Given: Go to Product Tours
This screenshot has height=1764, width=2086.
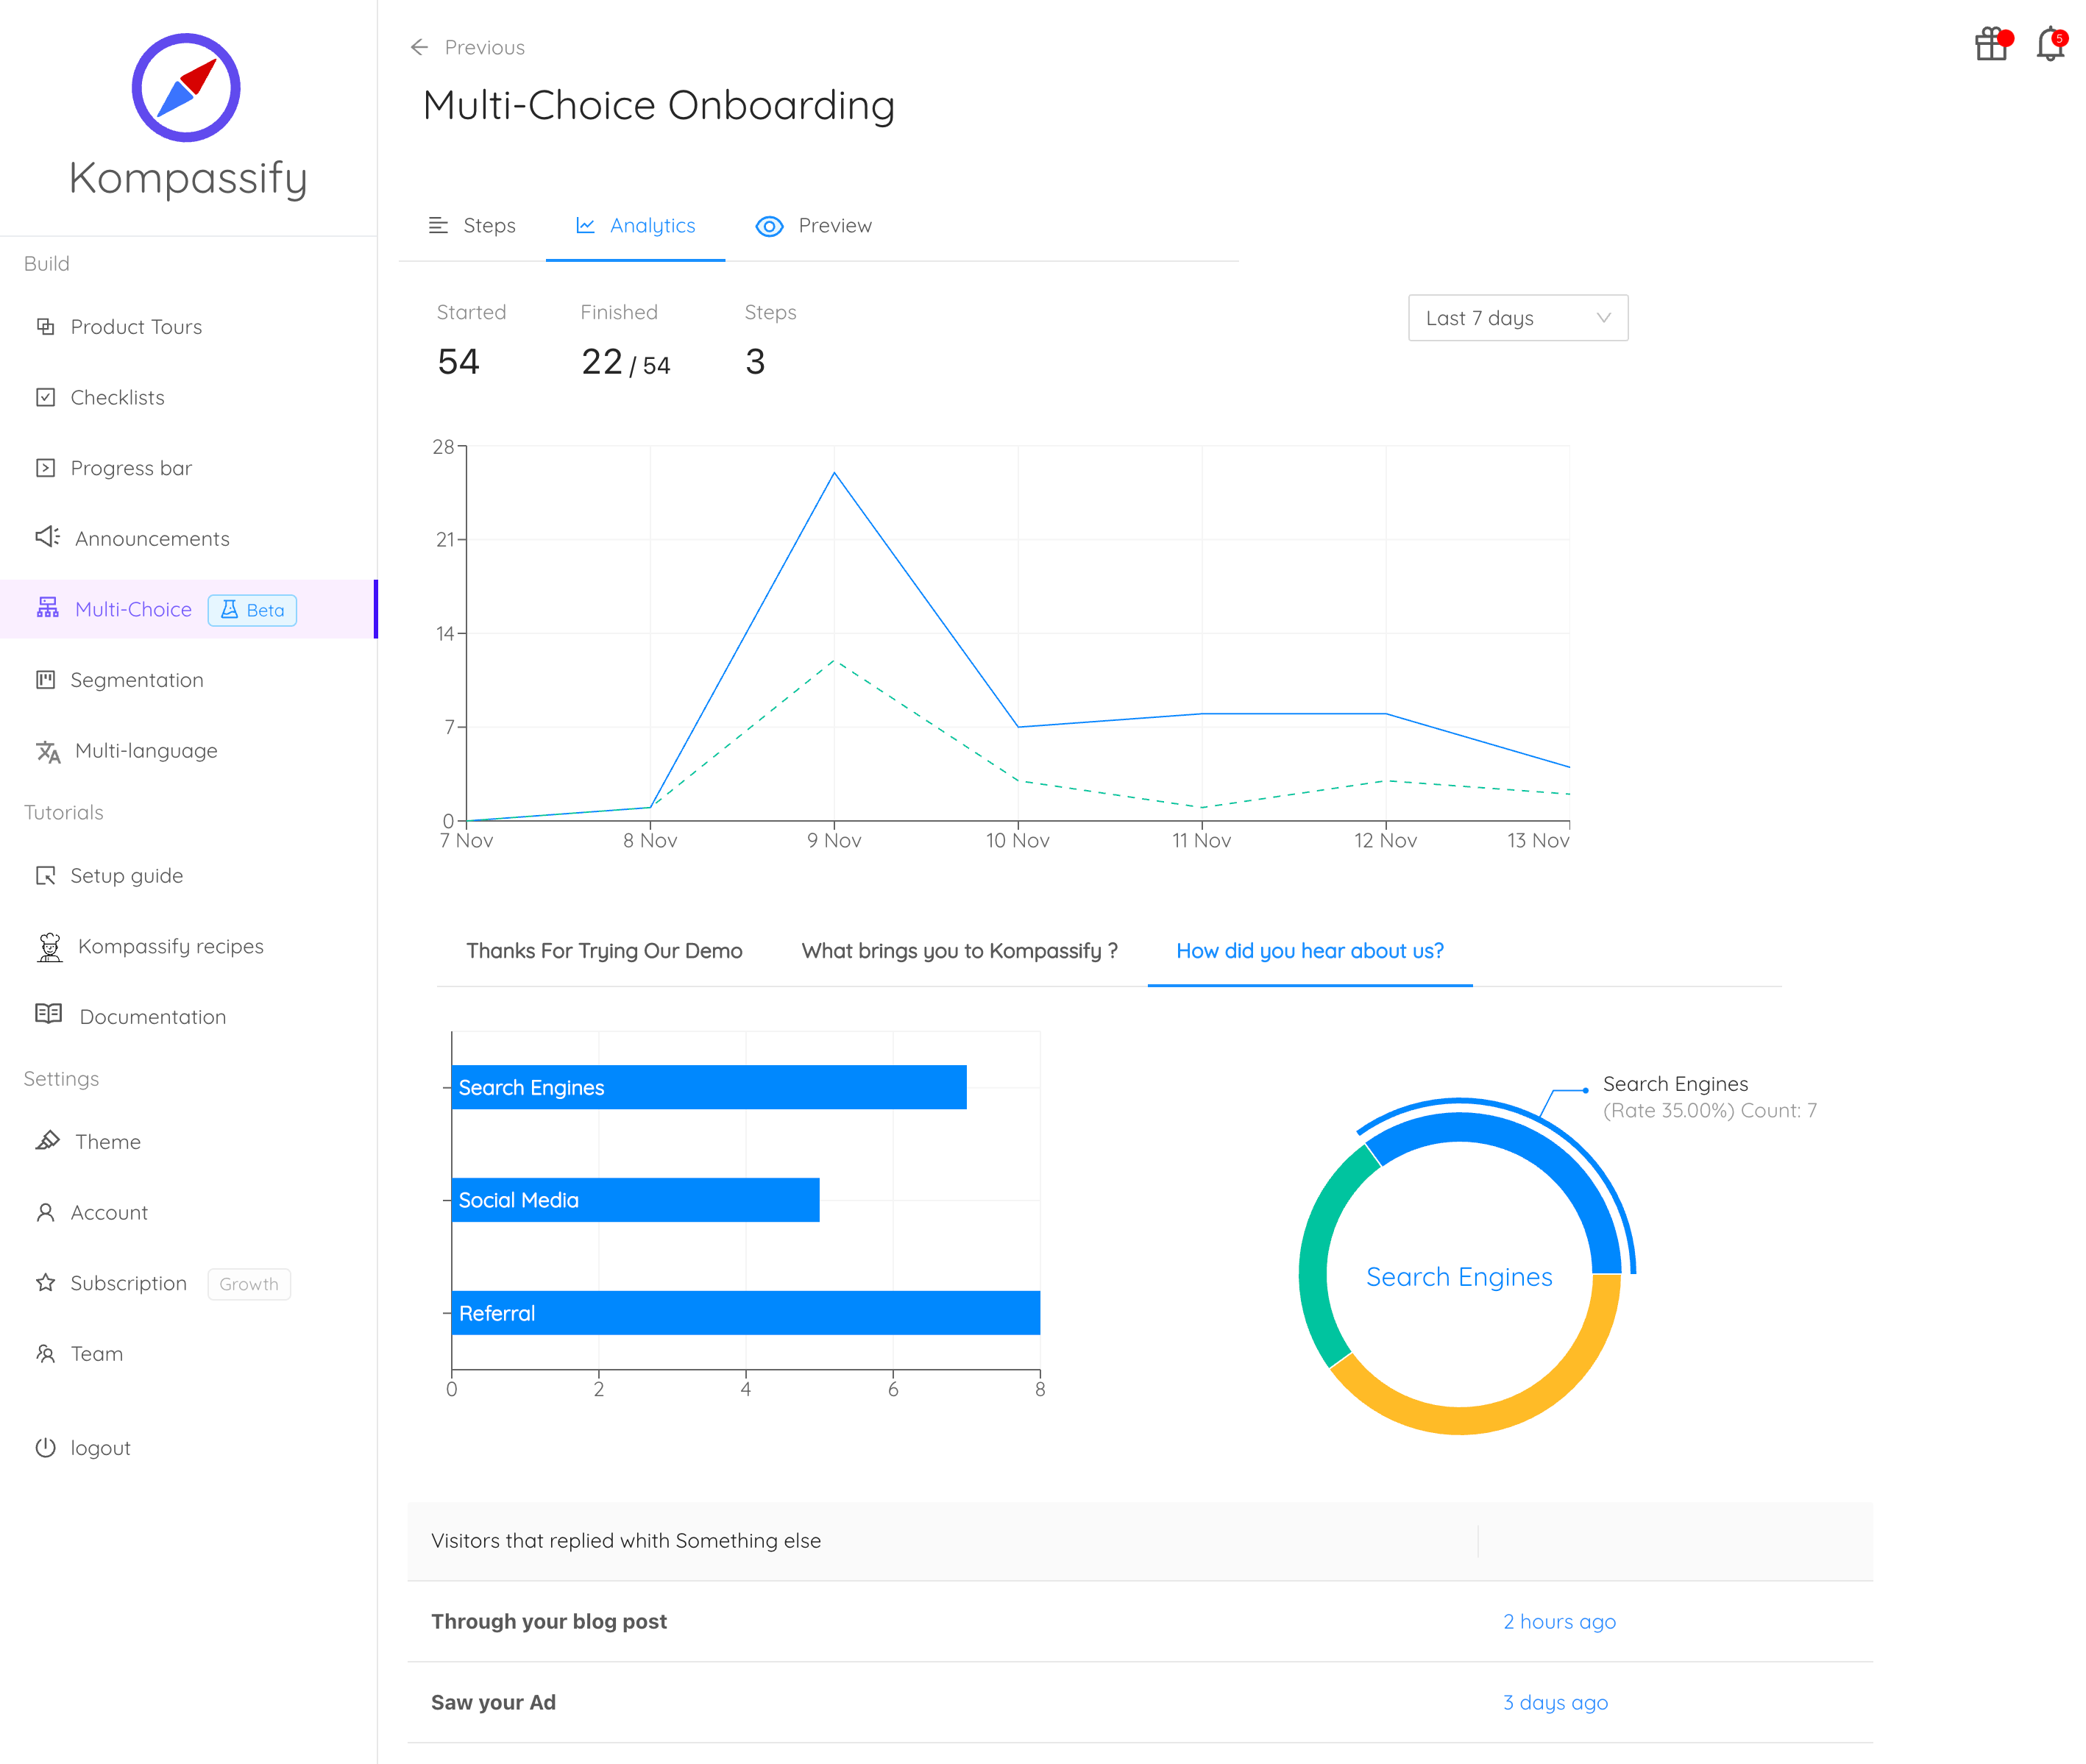Looking at the screenshot, I should 136,327.
